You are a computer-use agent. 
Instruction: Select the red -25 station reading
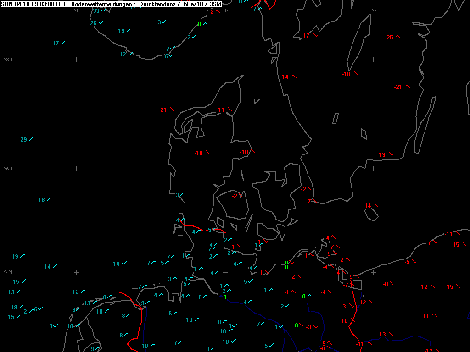(x=389, y=38)
